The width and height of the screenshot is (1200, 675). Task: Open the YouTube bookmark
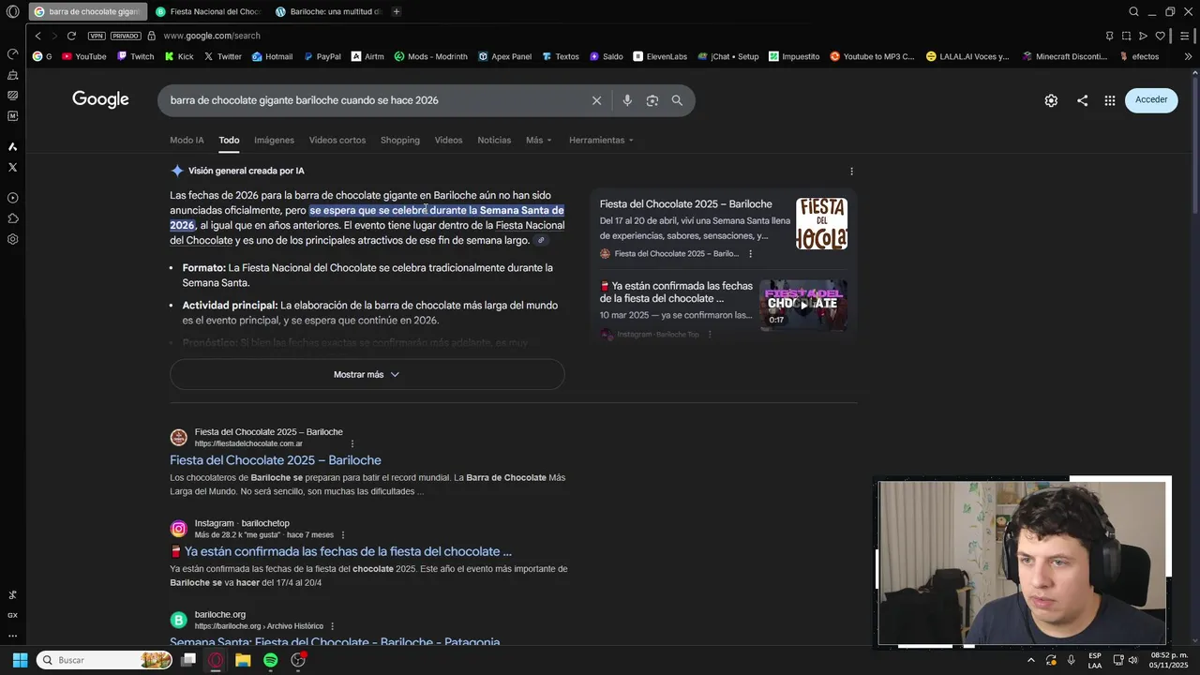tap(84, 56)
